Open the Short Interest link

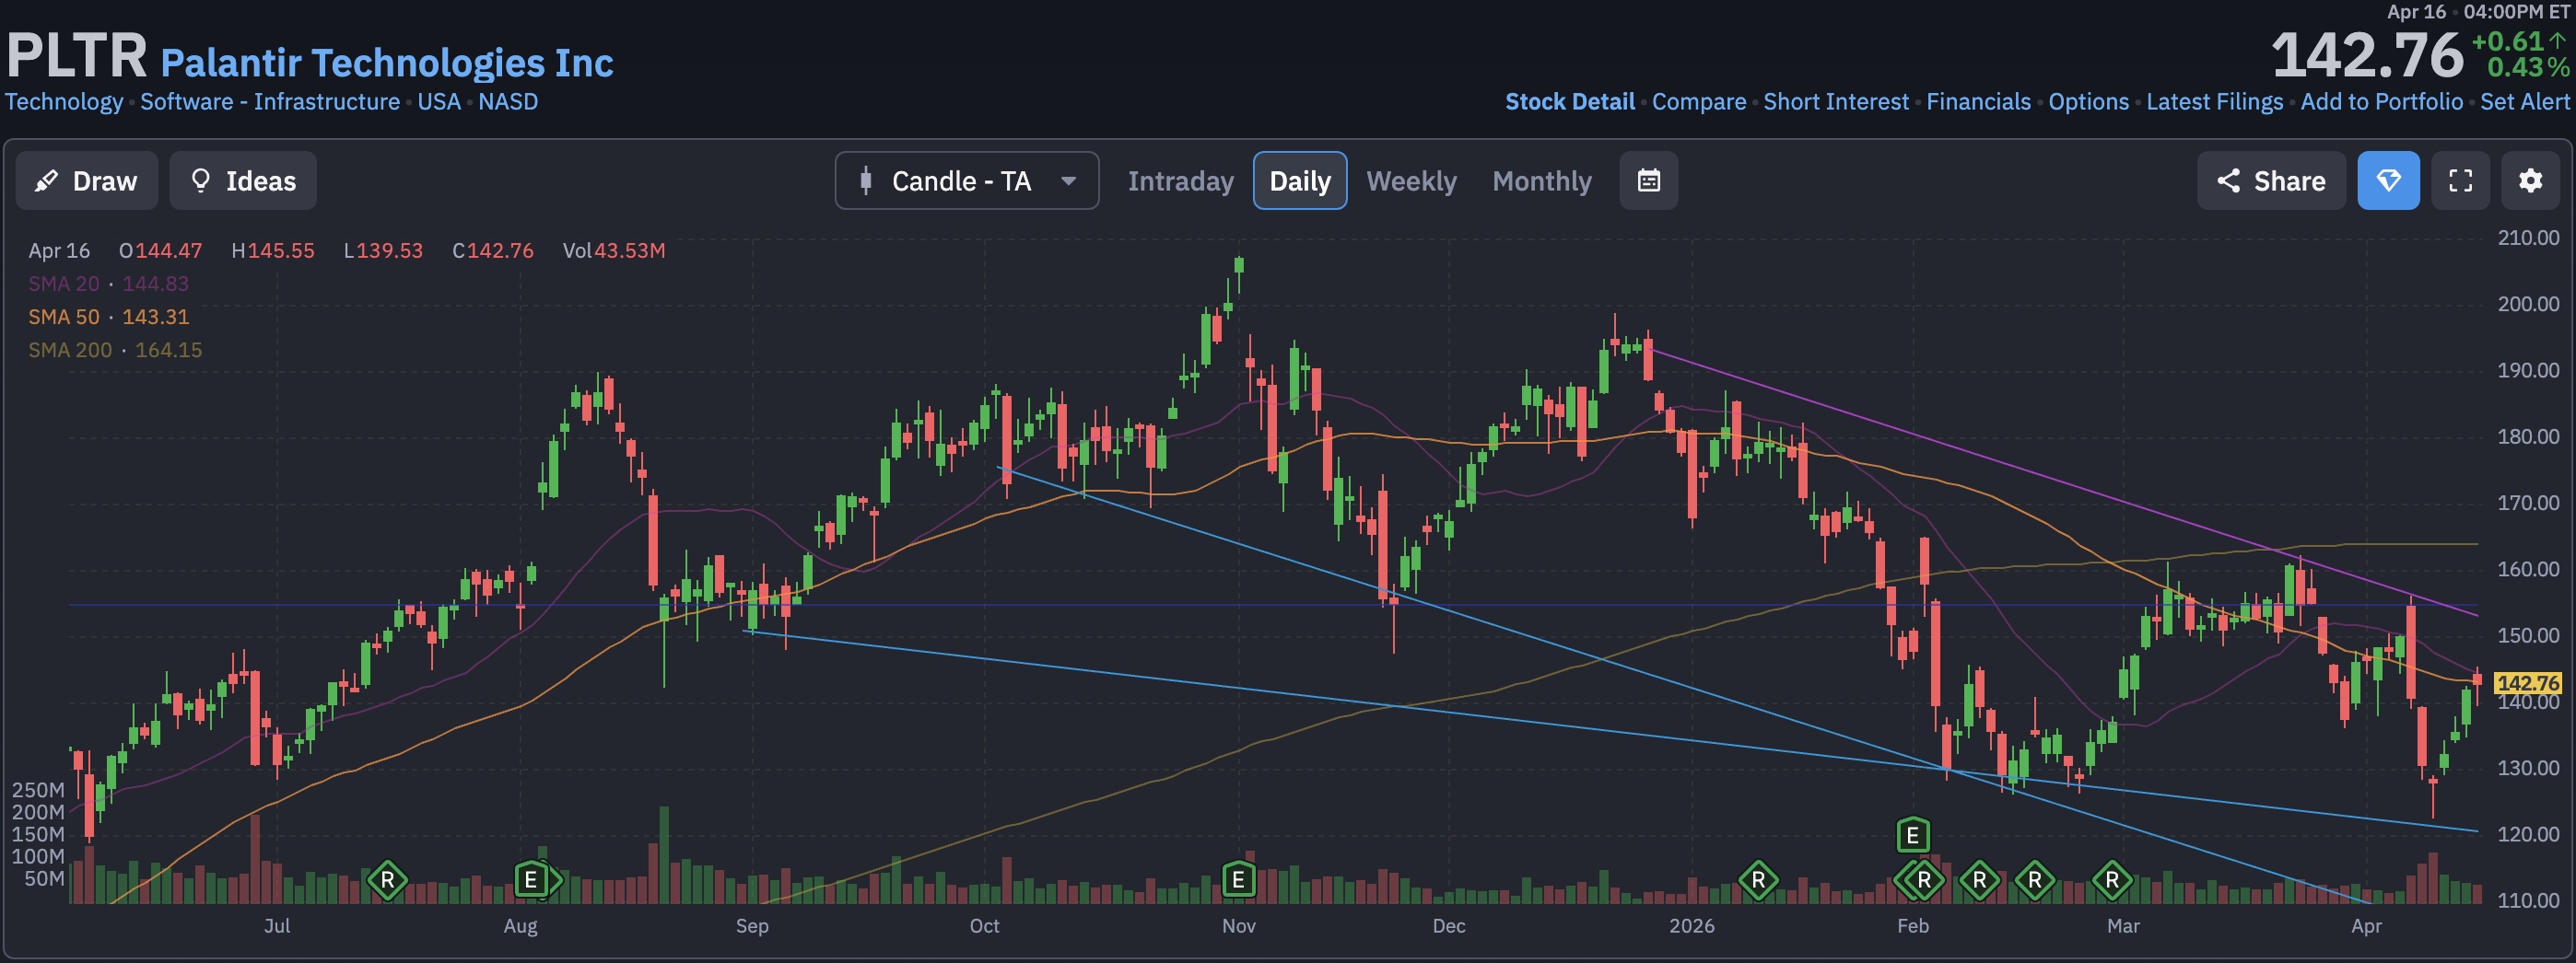tap(1836, 102)
